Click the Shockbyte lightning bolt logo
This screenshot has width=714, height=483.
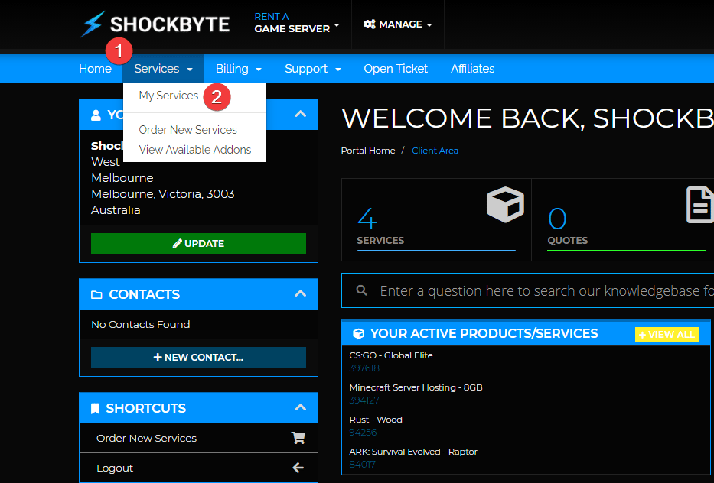click(93, 24)
